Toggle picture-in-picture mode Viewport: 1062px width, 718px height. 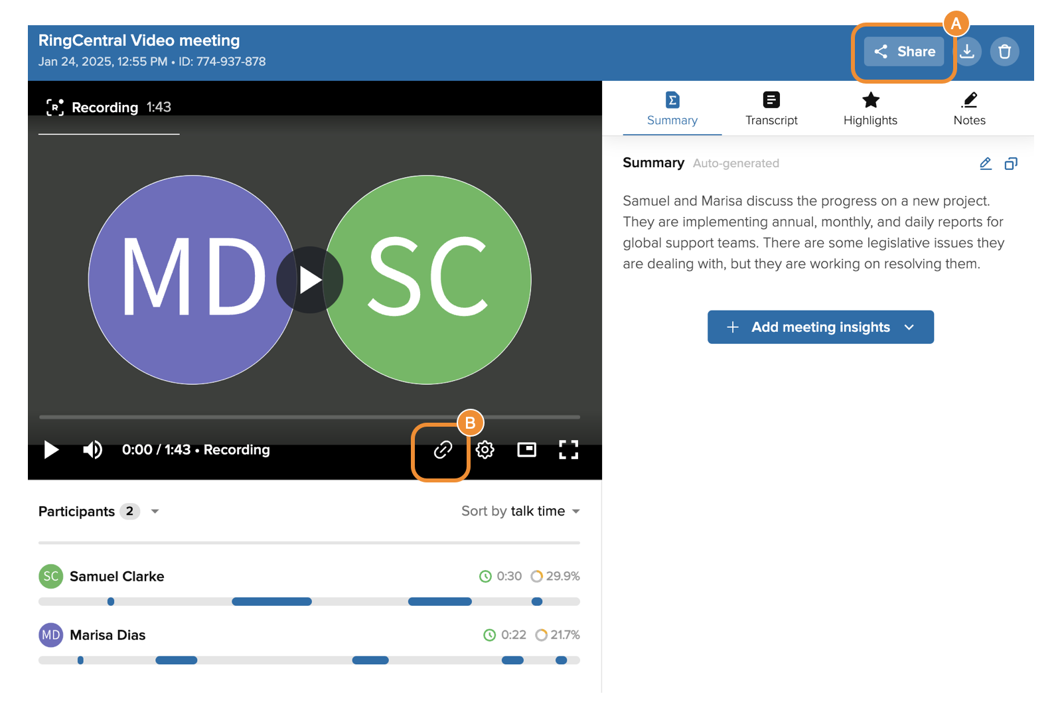tap(526, 450)
